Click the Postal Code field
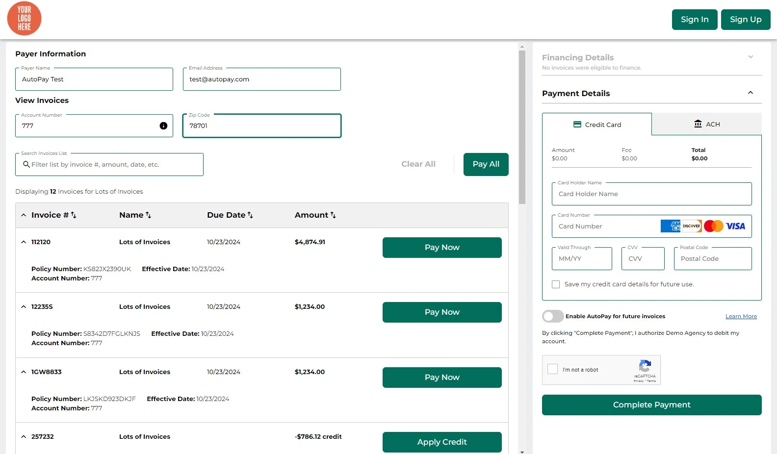Viewport: 777px width, 454px height. (713, 258)
